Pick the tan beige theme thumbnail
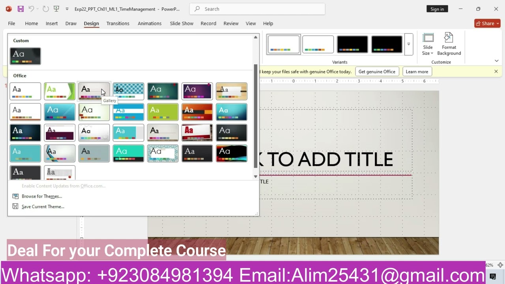This screenshot has height=284, width=505. click(x=231, y=91)
